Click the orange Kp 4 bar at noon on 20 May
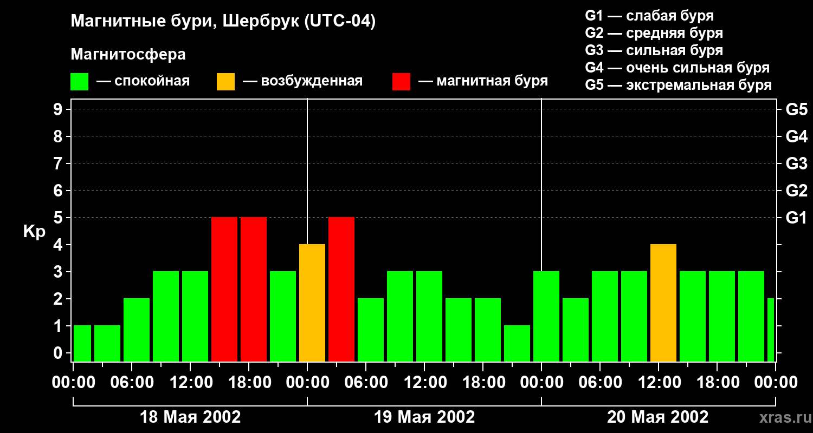813x433 pixels. [x=663, y=303]
